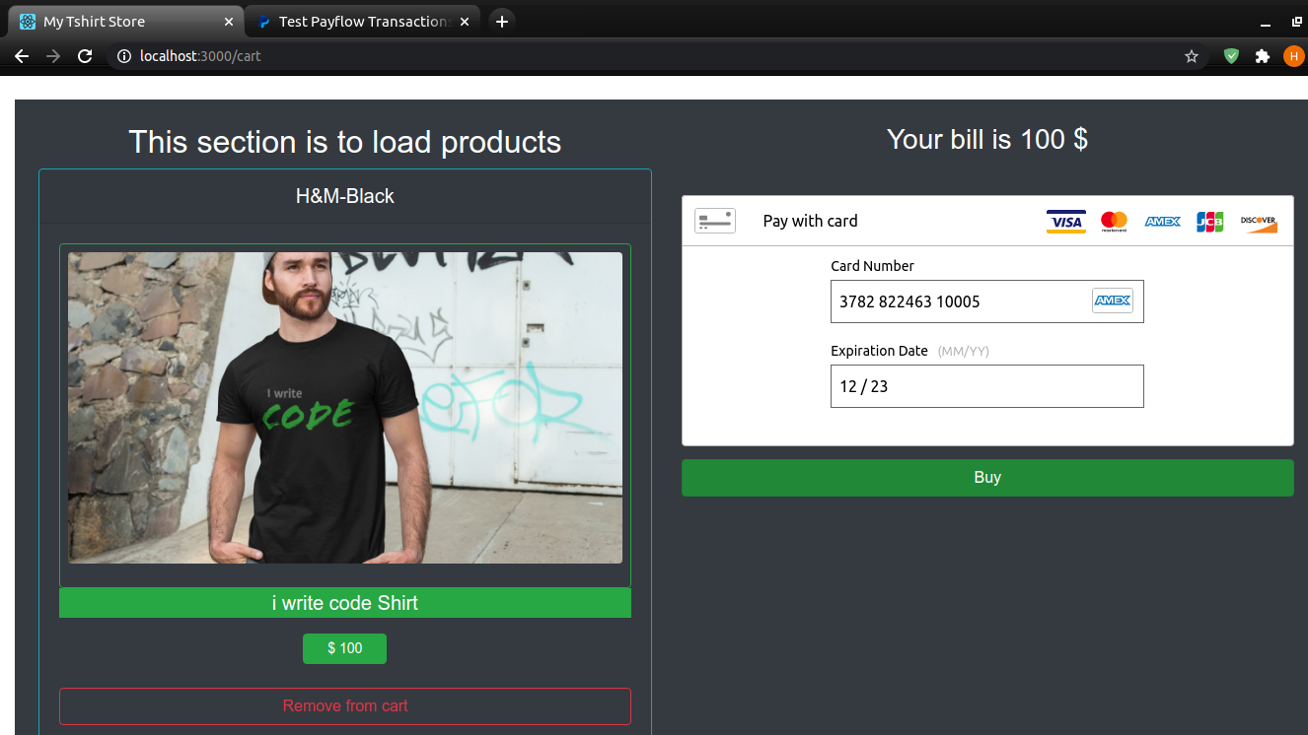
Task: Click the This section is to load products heading
Action: coord(345,142)
